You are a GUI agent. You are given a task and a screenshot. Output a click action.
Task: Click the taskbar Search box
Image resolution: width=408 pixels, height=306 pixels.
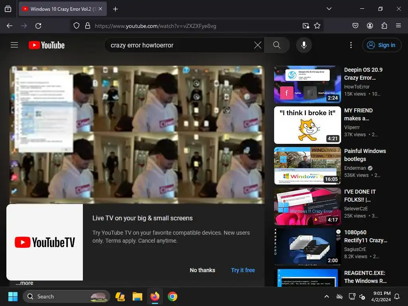pyautogui.click(x=67, y=296)
